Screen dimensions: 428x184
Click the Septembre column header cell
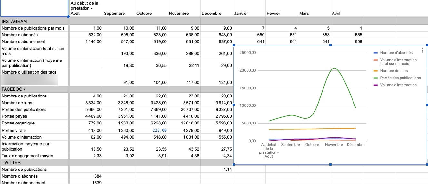(x=119, y=8)
